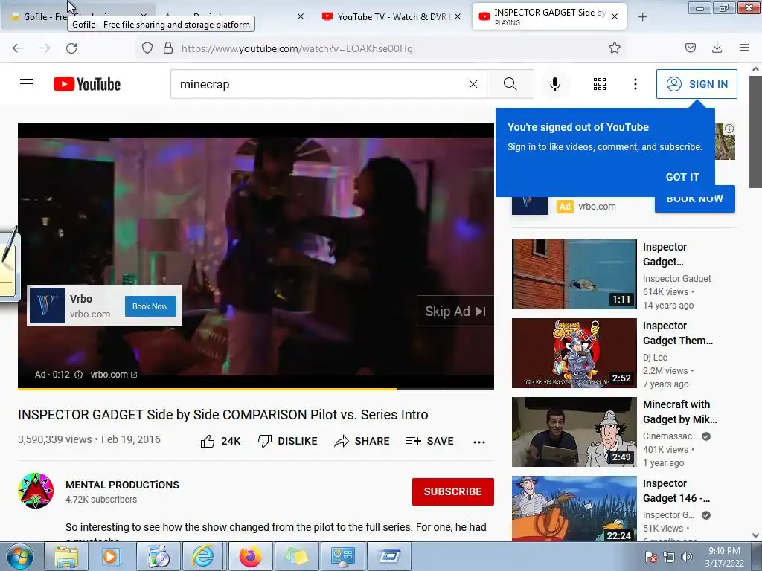Open the YouTube hamburger guide menu
Screen dimensions: 762x571
(27, 84)
